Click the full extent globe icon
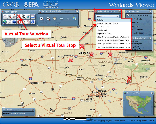The image size is (156, 124). click(75, 19)
